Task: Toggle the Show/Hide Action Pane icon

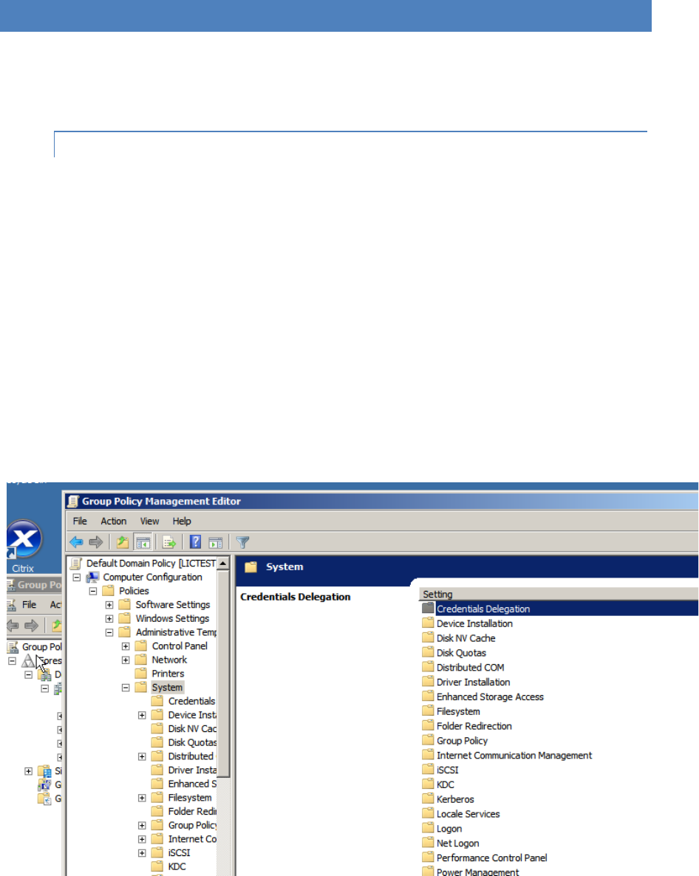Action: coord(215,542)
